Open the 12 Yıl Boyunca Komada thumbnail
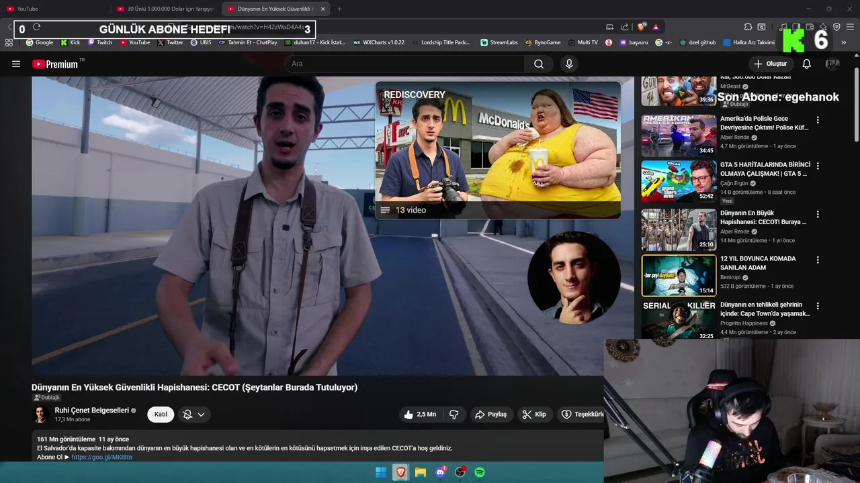The image size is (860, 483). (x=679, y=276)
